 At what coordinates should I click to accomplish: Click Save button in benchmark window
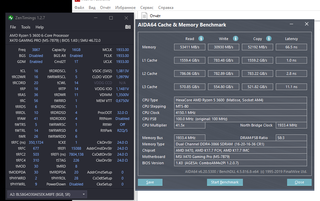pos(150,182)
